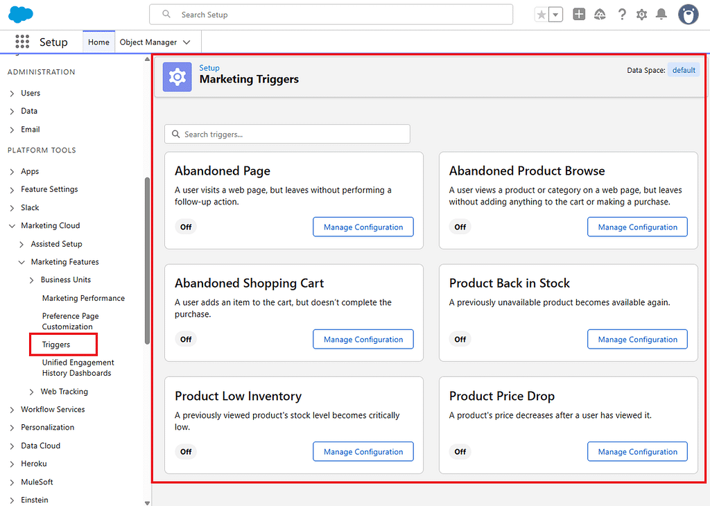
Task: Manage Configuration for Product Low Inventory
Action: (363, 451)
